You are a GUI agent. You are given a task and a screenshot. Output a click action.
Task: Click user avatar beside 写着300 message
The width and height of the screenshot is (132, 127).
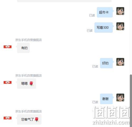coord(120,26)
